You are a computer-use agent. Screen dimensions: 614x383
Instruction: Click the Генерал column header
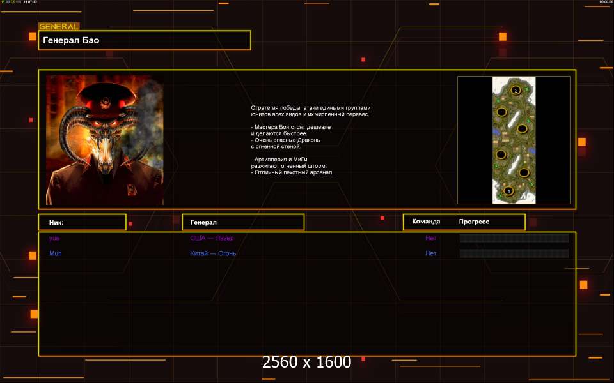pyautogui.click(x=243, y=222)
